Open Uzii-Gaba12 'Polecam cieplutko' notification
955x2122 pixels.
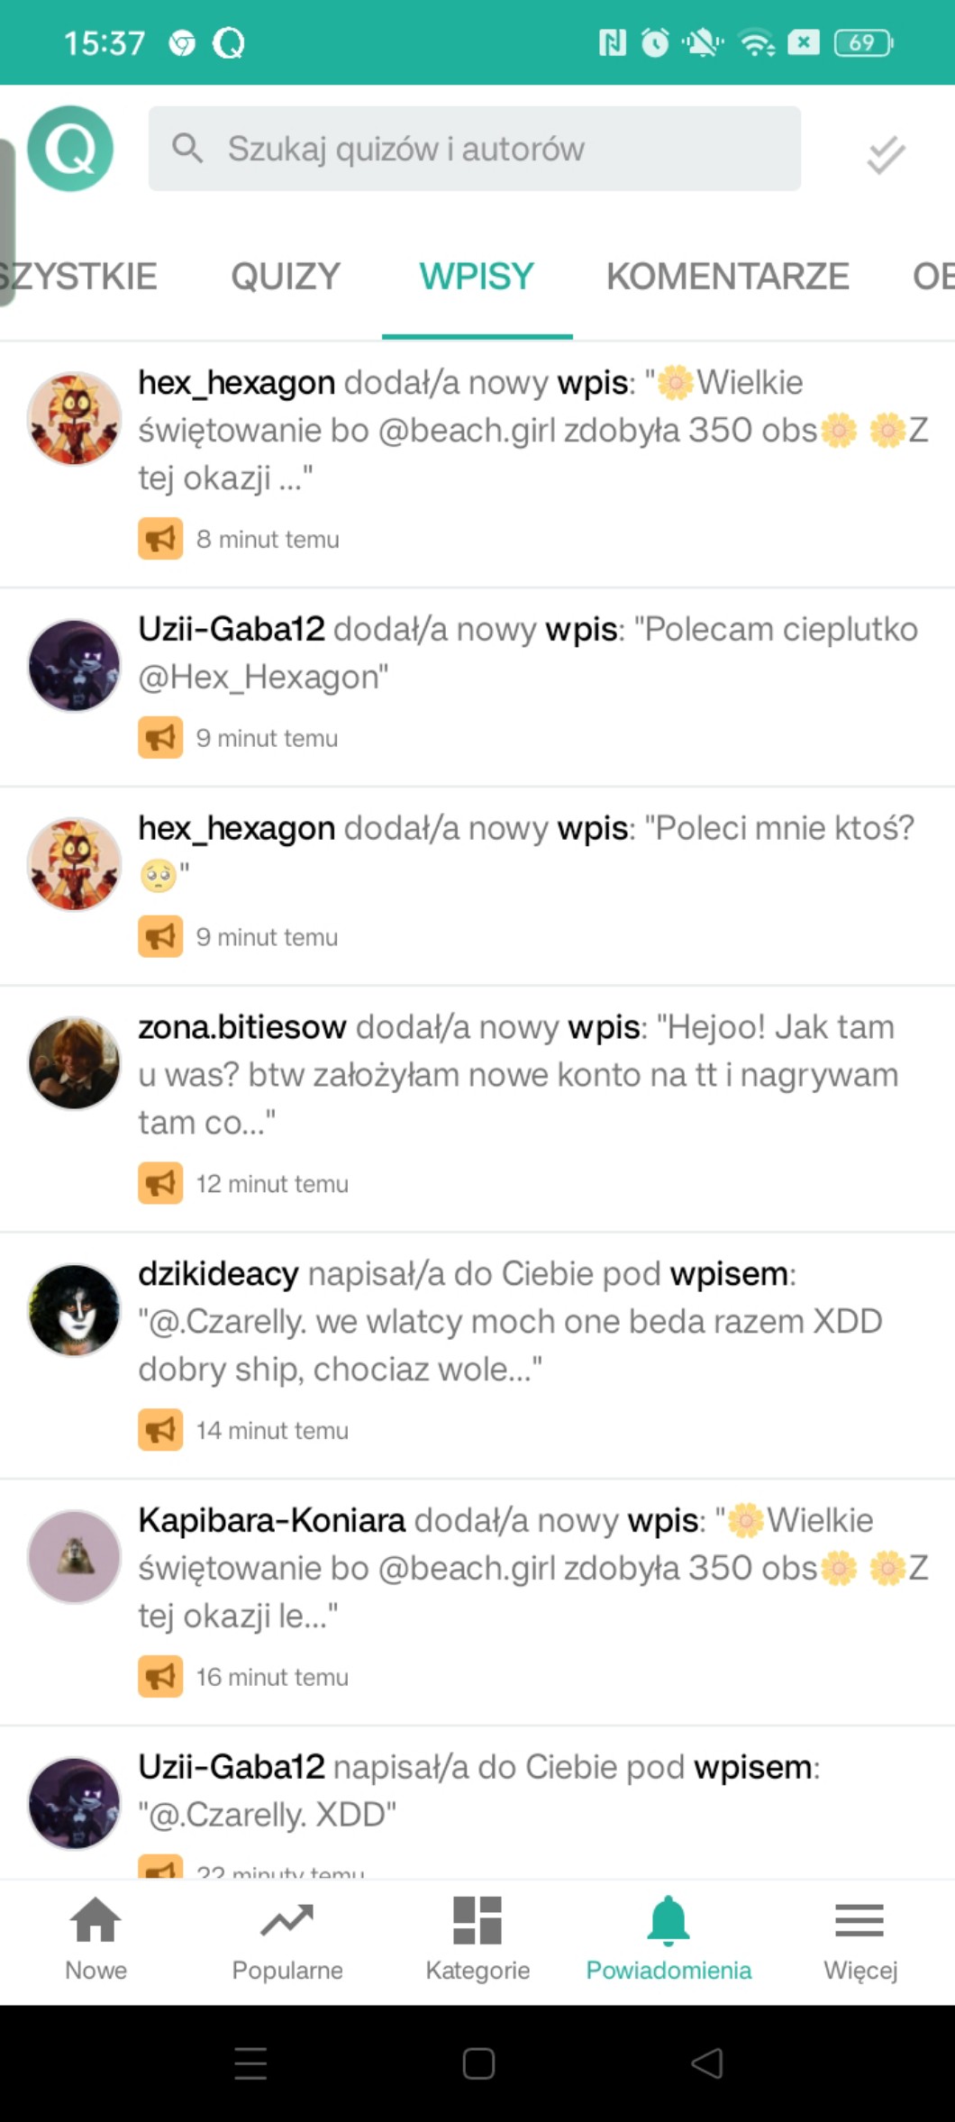(x=477, y=688)
